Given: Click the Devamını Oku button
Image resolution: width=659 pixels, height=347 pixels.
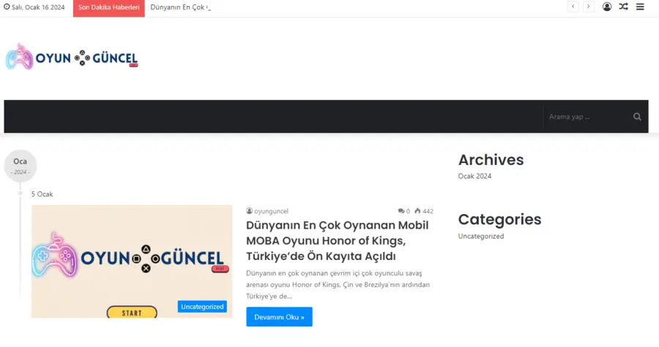Looking at the screenshot, I should pyautogui.click(x=279, y=317).
